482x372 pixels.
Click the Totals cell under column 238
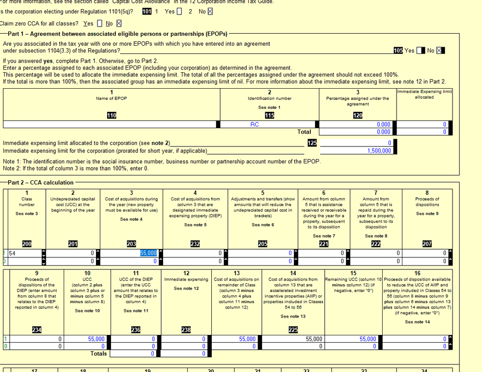184,354
